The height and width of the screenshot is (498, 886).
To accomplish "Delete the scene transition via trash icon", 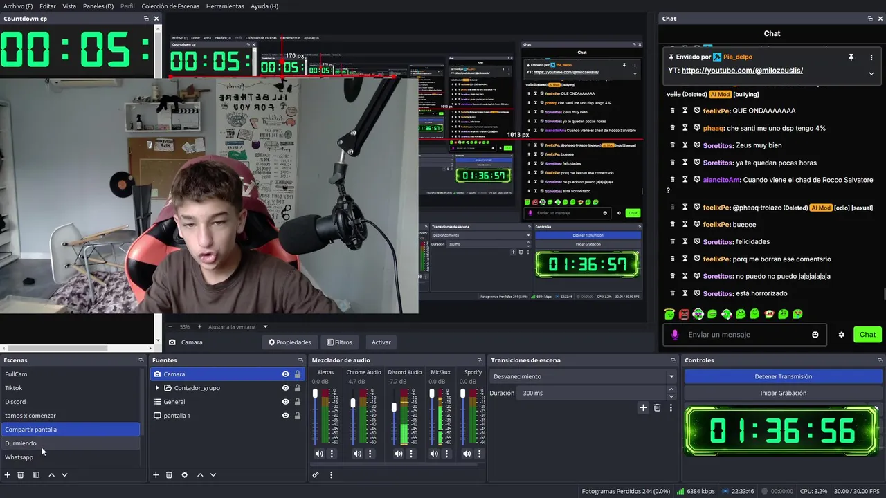I will (658, 408).
